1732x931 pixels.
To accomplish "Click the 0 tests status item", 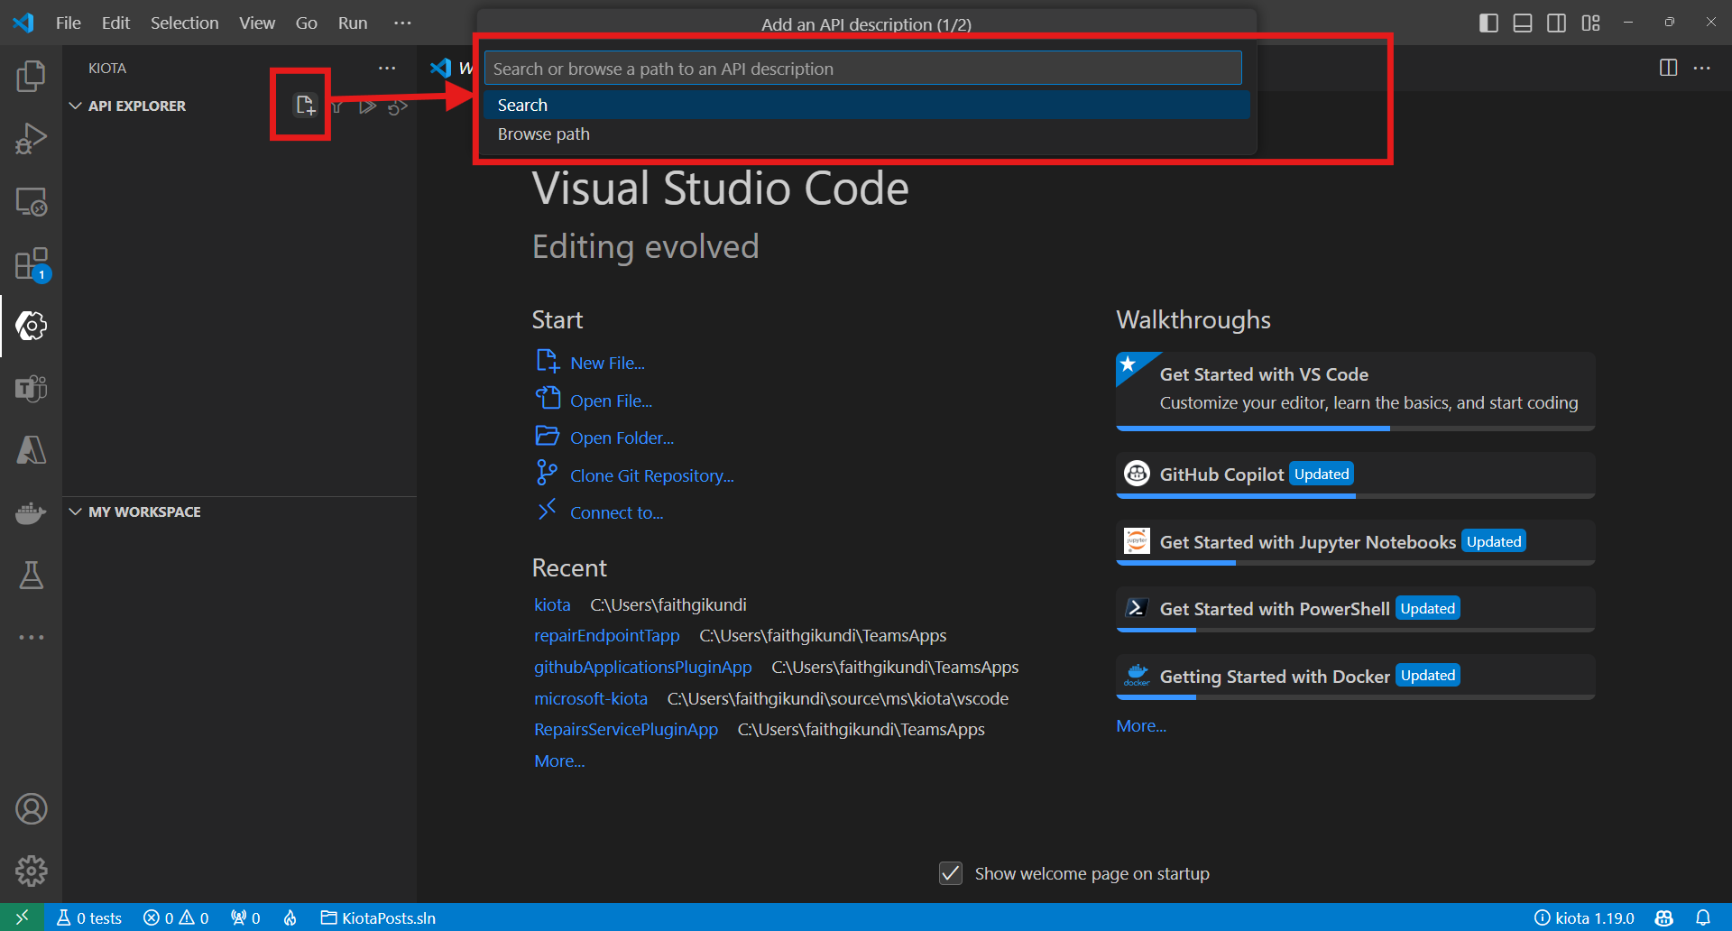I will pos(89,917).
